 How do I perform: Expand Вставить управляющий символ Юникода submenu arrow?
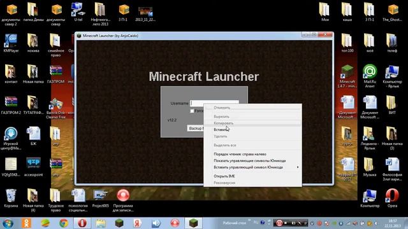click(x=298, y=167)
